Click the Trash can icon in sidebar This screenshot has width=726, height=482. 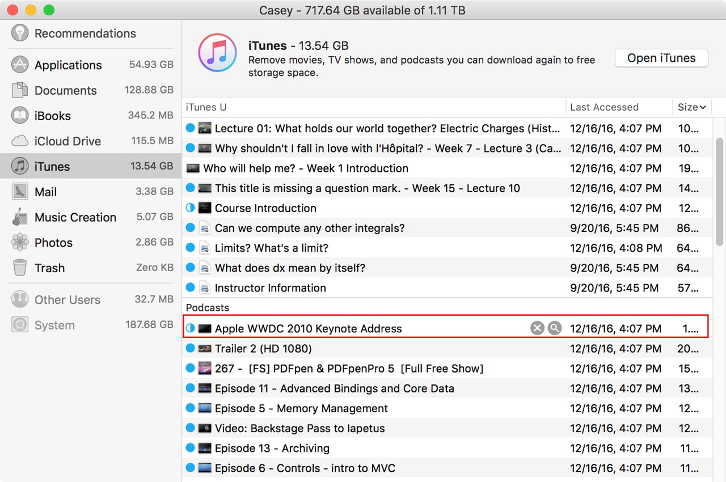point(20,268)
